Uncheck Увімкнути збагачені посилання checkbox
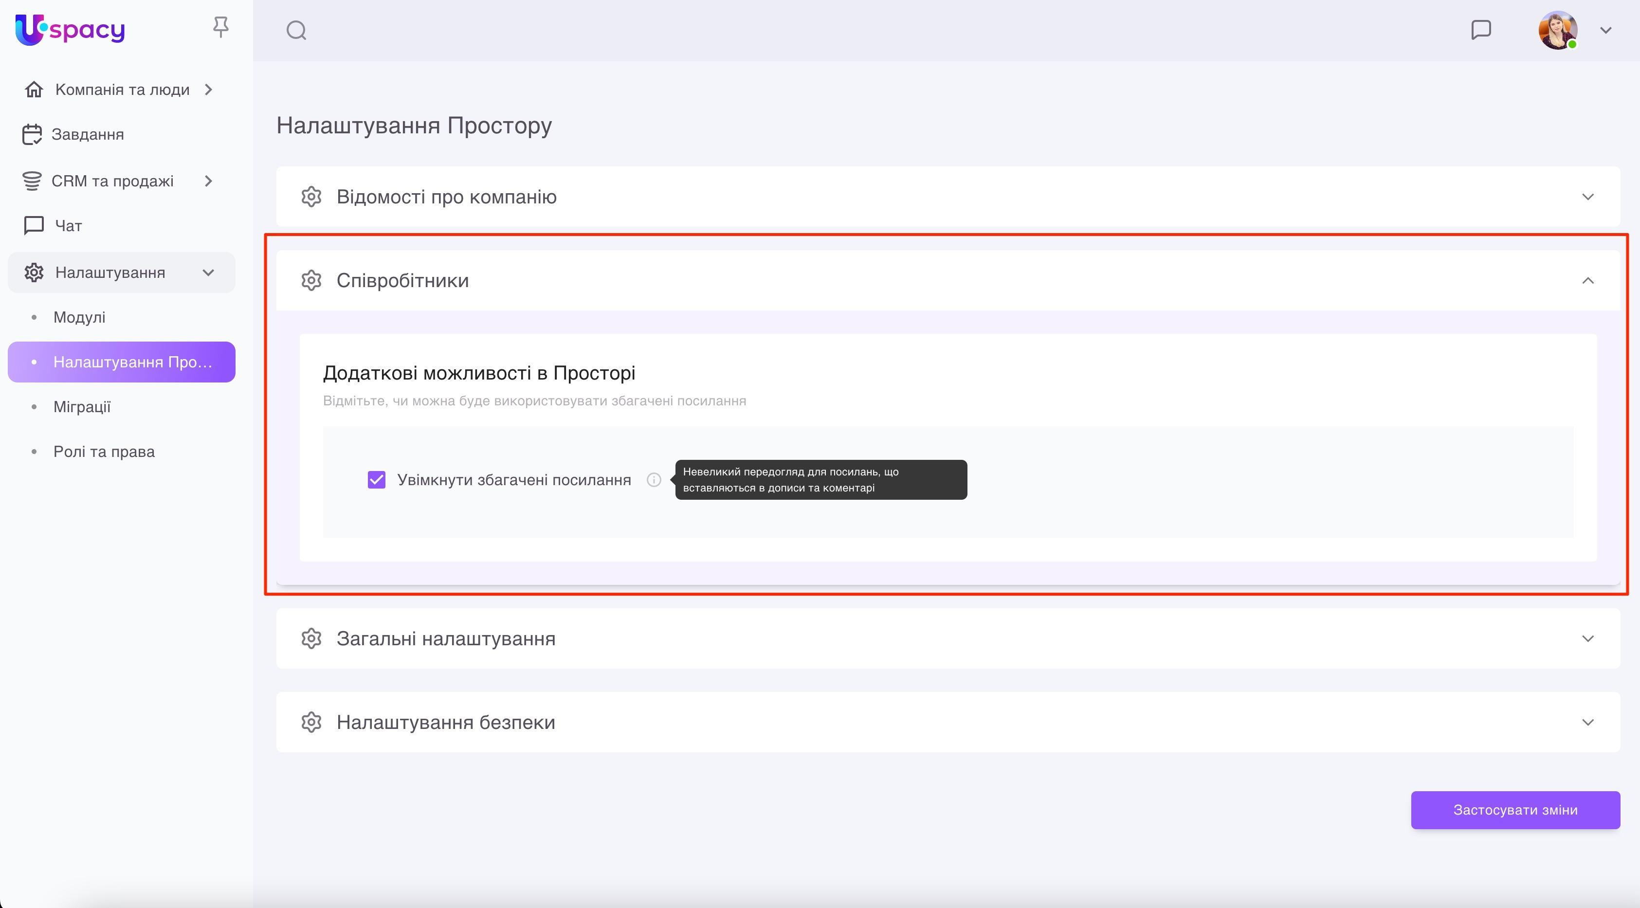 point(376,479)
